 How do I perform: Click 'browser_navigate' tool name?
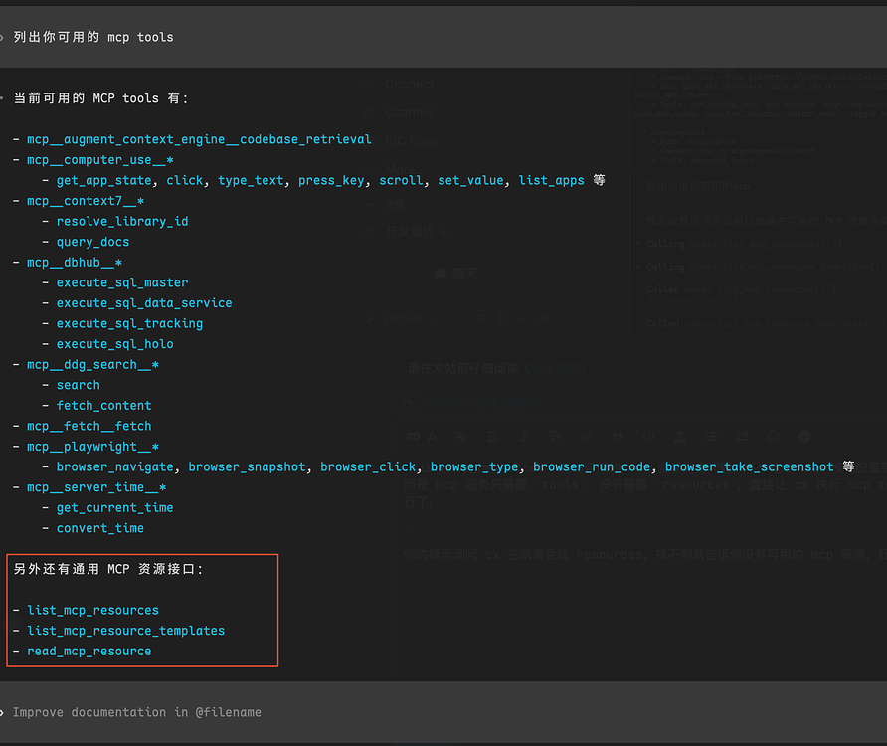pyautogui.click(x=114, y=466)
